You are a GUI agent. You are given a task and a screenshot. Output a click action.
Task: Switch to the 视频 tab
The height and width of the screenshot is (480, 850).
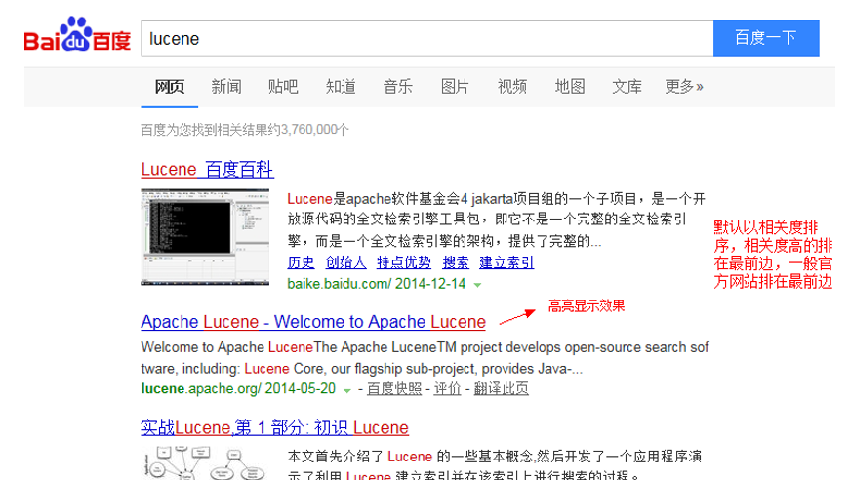512,87
